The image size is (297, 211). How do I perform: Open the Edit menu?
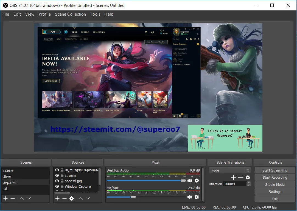click(17, 14)
